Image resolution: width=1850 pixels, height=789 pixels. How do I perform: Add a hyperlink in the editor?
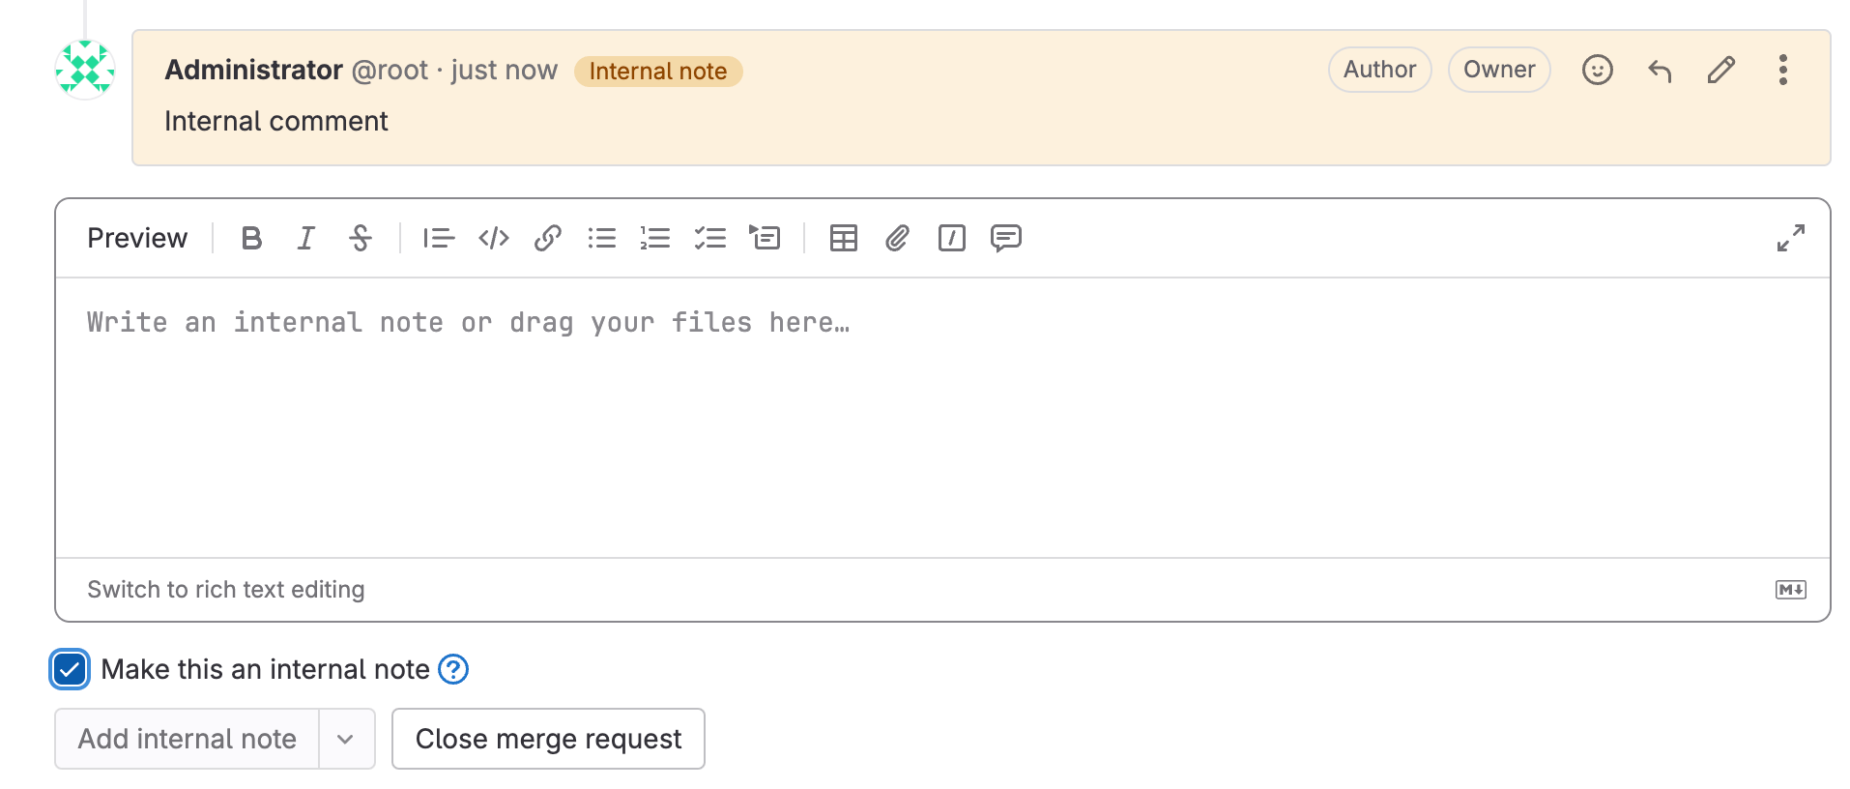(x=547, y=238)
